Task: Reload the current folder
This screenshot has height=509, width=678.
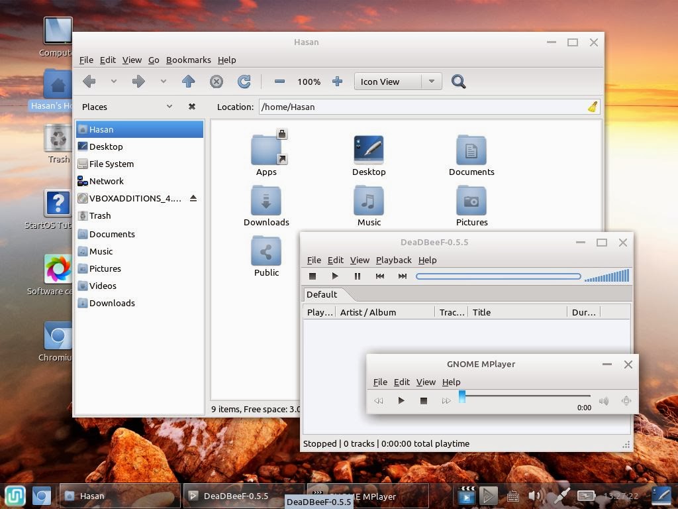Action: pos(244,82)
